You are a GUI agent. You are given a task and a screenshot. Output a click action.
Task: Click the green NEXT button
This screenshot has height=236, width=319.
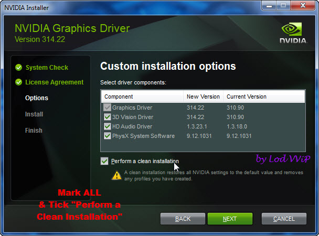(230, 219)
